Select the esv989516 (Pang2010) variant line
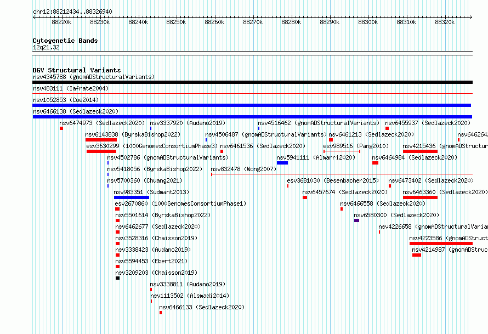The height and width of the screenshot is (334, 488). (342, 151)
